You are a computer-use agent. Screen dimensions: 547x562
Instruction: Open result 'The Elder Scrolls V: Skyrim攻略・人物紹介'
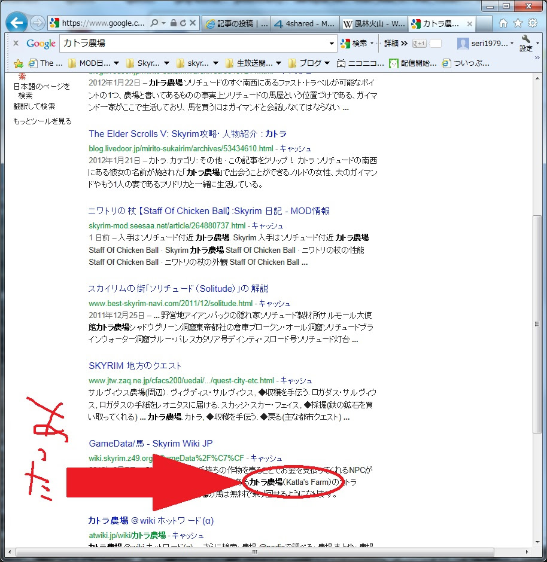[187, 134]
